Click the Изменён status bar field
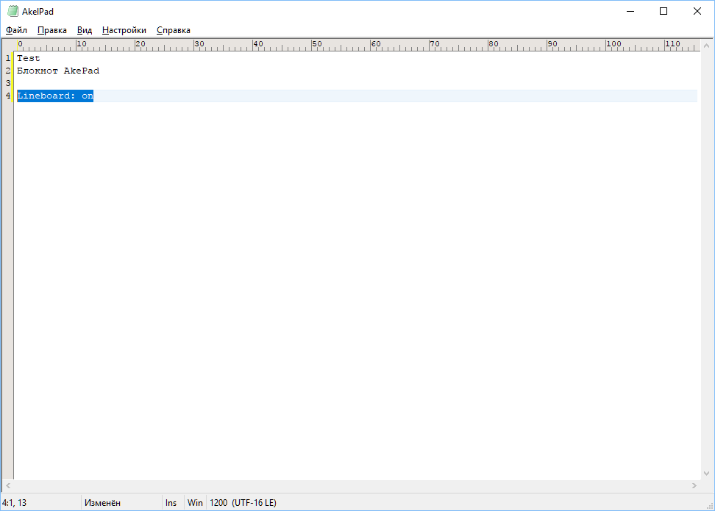 tap(102, 503)
